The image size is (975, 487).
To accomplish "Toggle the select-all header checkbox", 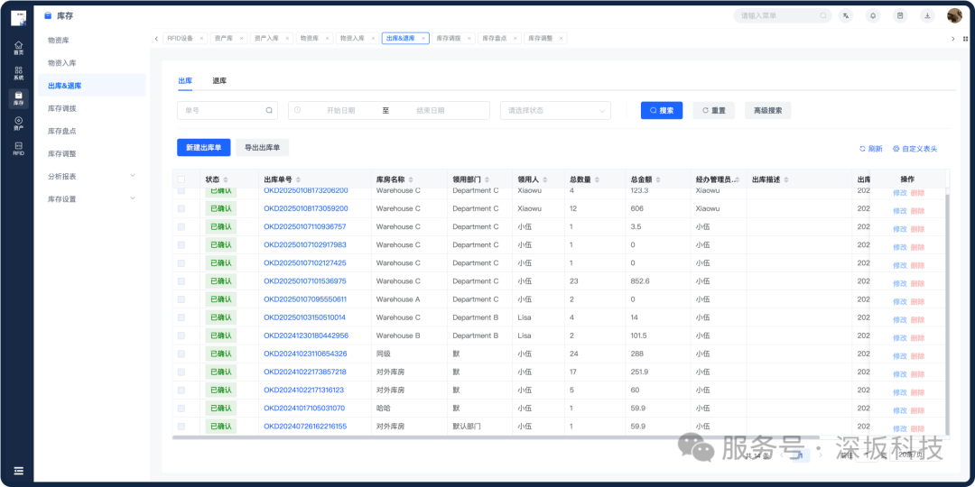I will pyautogui.click(x=181, y=179).
